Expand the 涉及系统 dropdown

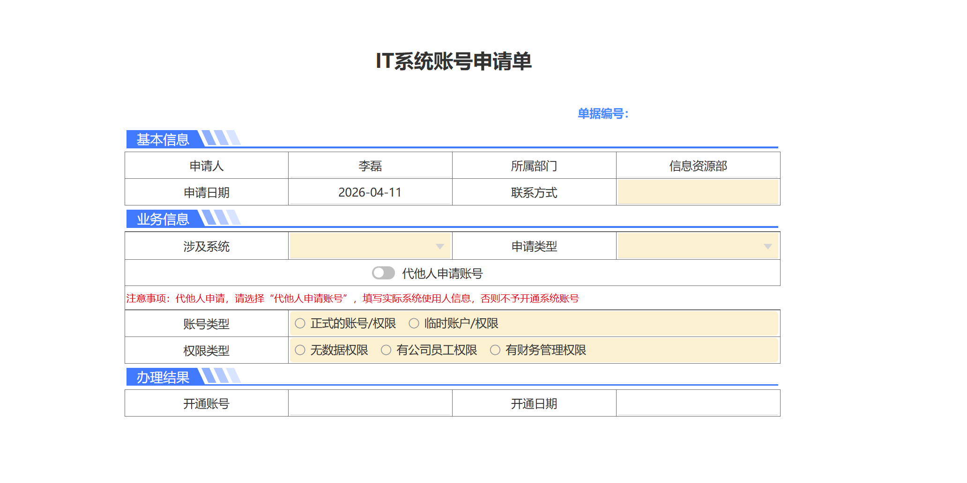point(370,245)
